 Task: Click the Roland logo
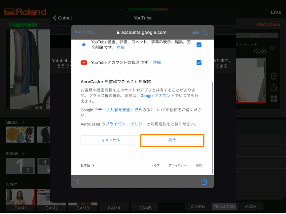25,12
